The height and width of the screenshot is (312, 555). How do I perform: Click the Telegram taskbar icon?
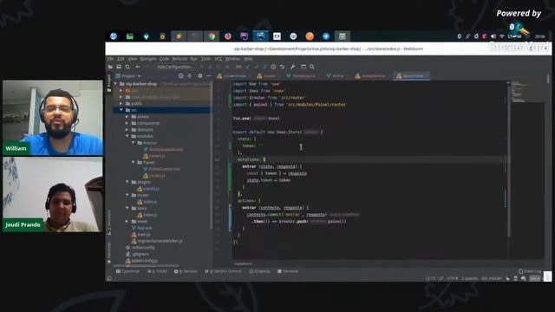coord(326,36)
